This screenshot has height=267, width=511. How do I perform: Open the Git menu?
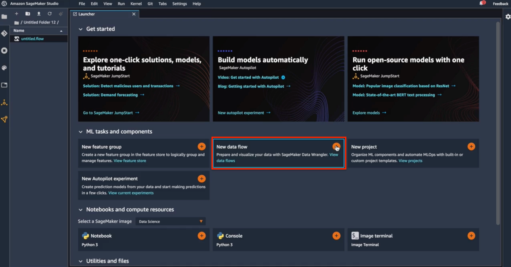point(150,4)
